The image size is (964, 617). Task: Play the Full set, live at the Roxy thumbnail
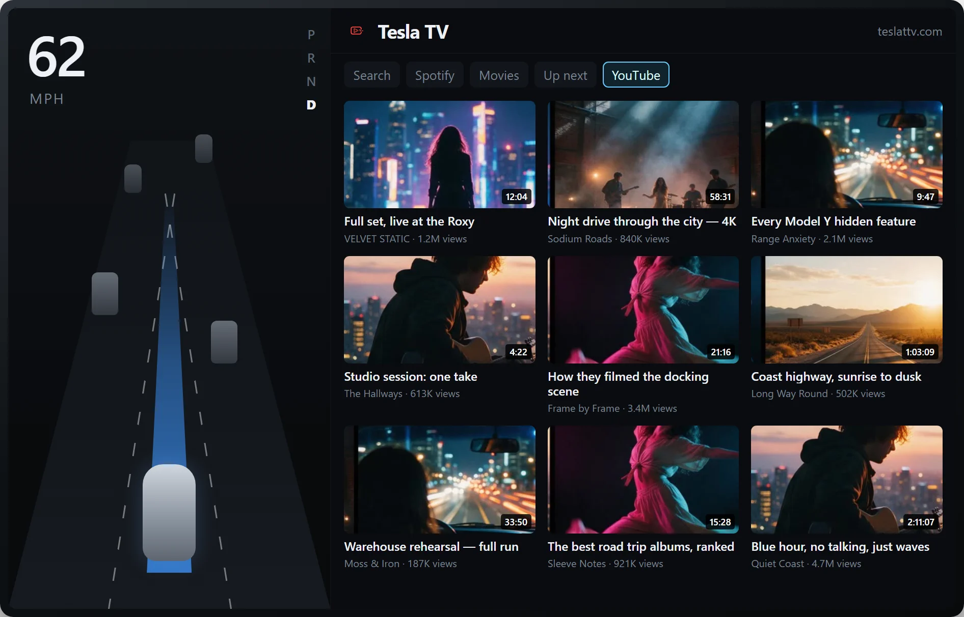click(439, 154)
